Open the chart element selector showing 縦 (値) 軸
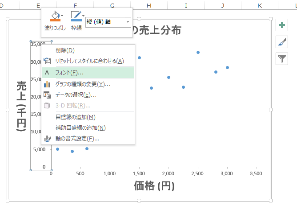297x206 pixels. coord(108,22)
